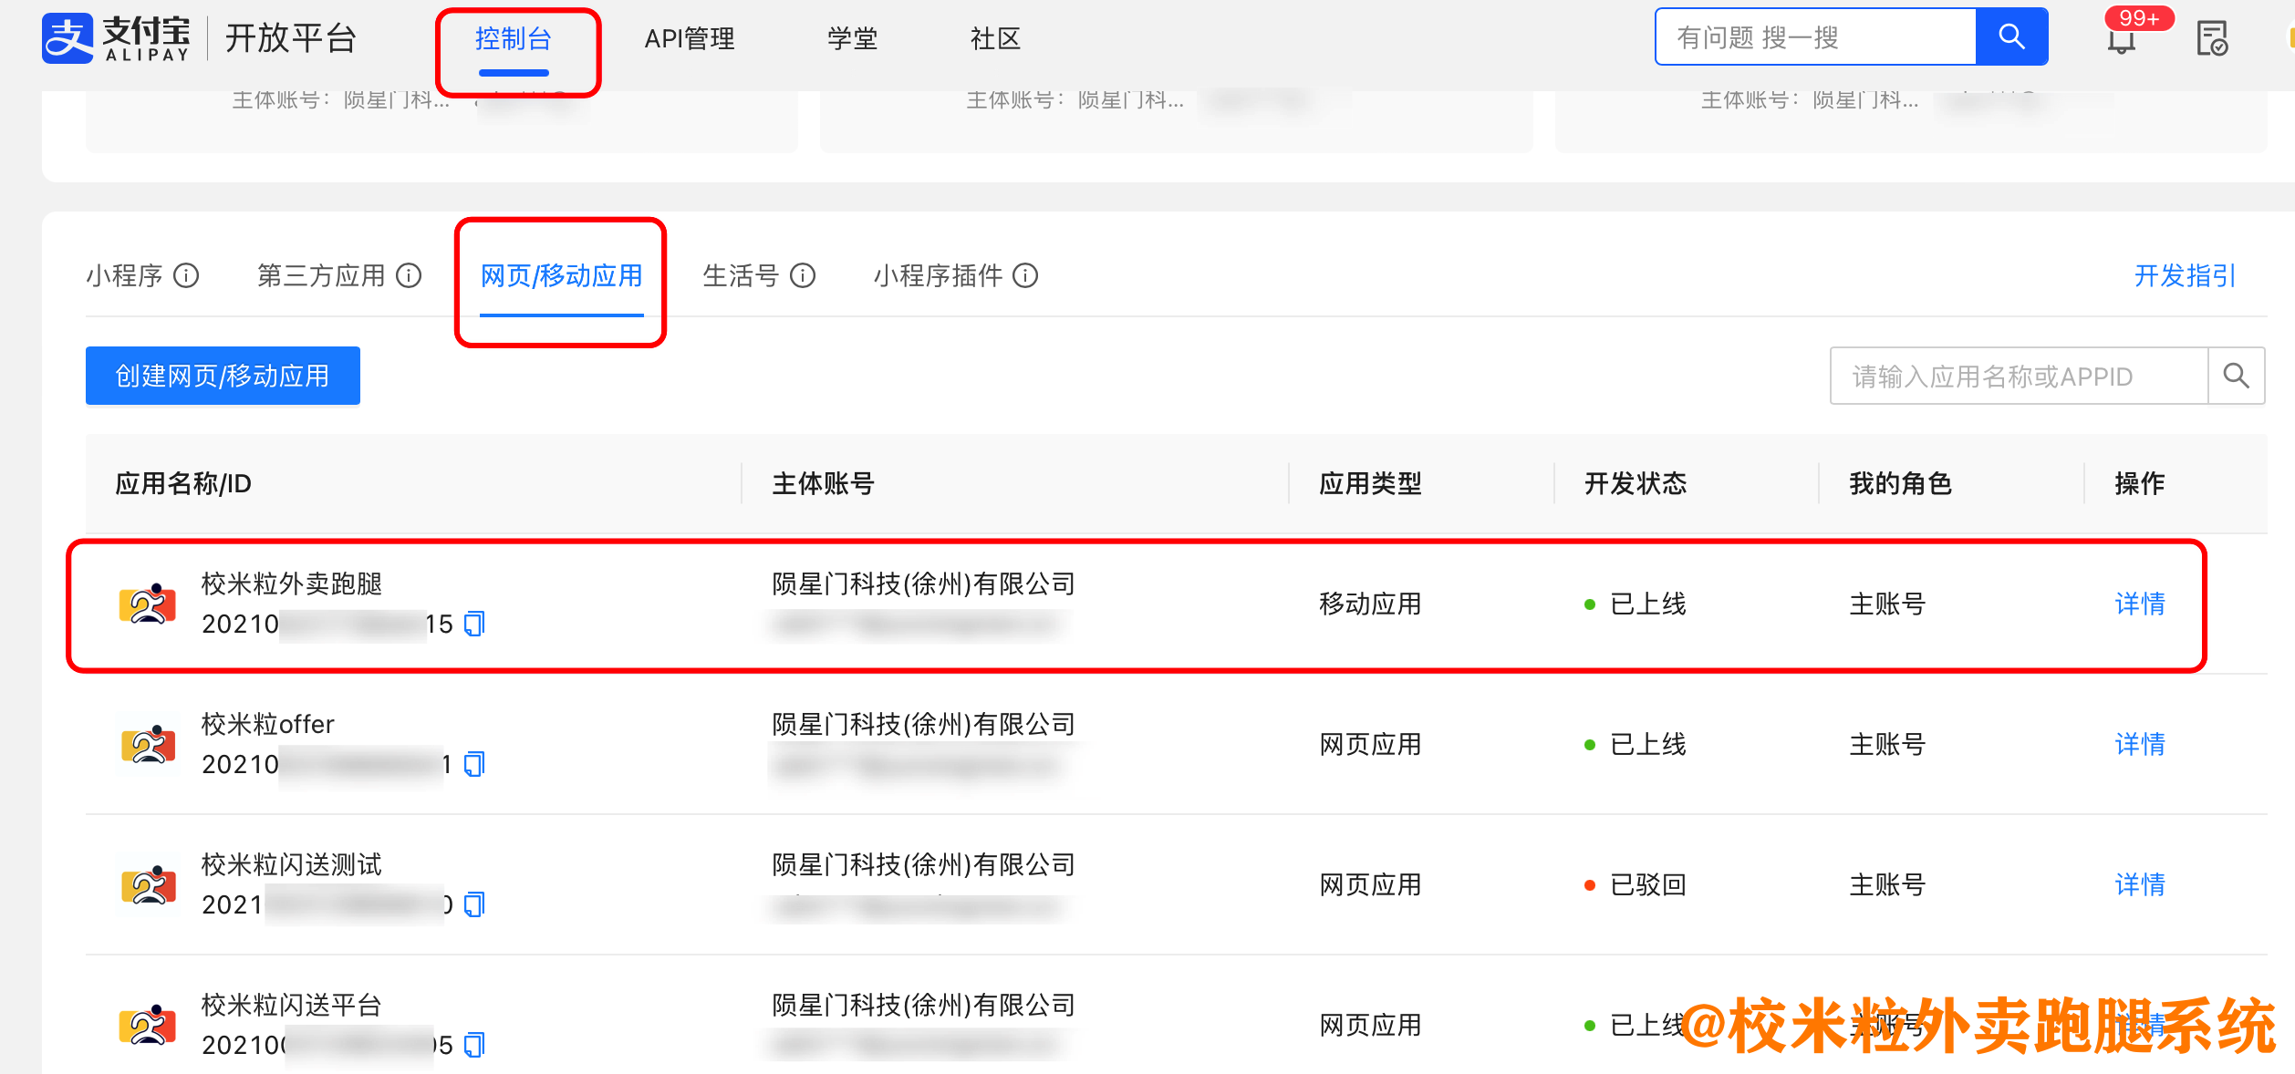Open notifications bell with 99+ badge

point(2121,39)
